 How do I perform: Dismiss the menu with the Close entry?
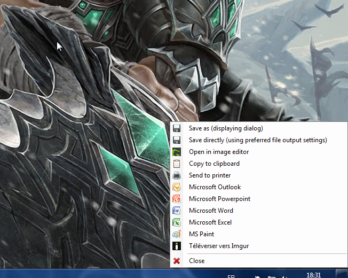tap(196, 261)
